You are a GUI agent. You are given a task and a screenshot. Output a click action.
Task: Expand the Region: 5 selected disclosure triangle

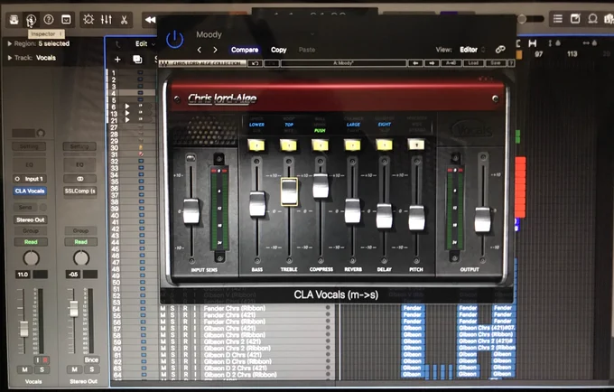tap(9, 43)
